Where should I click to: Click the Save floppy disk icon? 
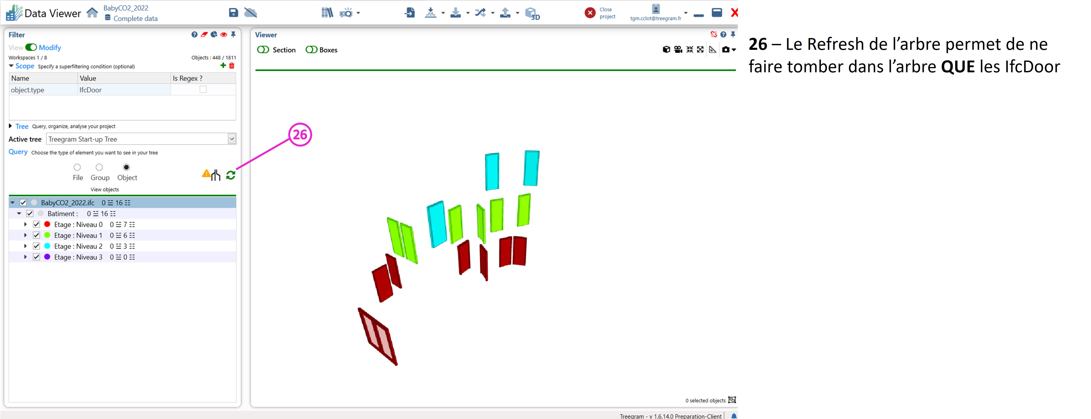[233, 13]
